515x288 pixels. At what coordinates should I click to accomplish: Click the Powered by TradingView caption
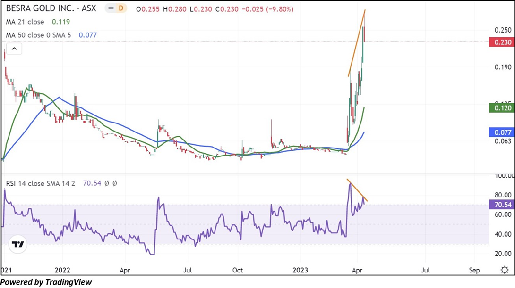(x=46, y=282)
